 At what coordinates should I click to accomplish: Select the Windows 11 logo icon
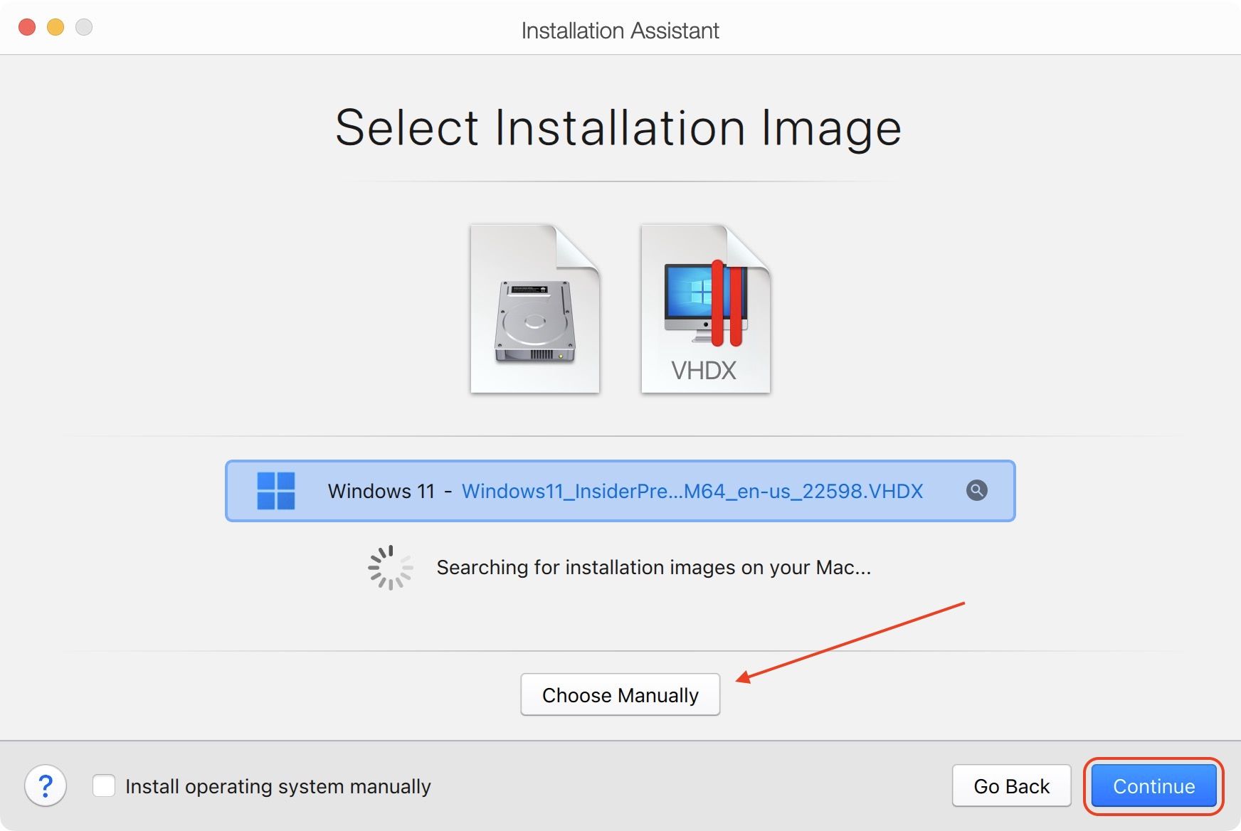coord(276,490)
